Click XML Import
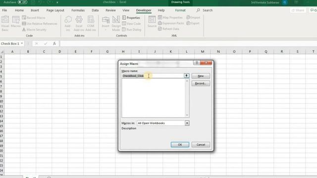Viewport: 317px width, 178px height. 193,18
